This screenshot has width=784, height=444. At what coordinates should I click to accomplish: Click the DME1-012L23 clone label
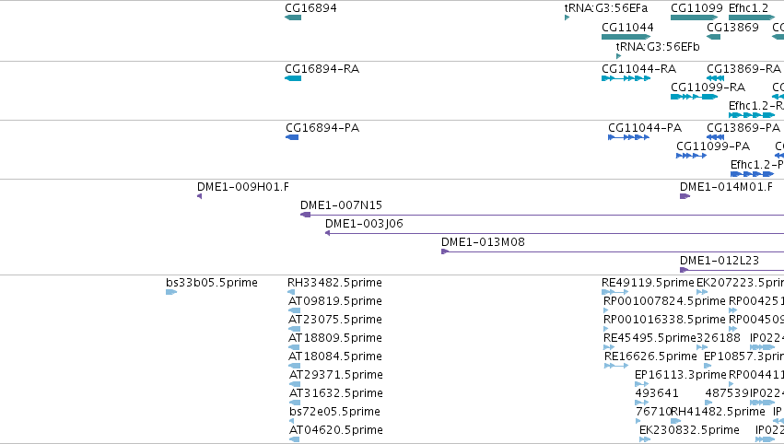click(719, 260)
